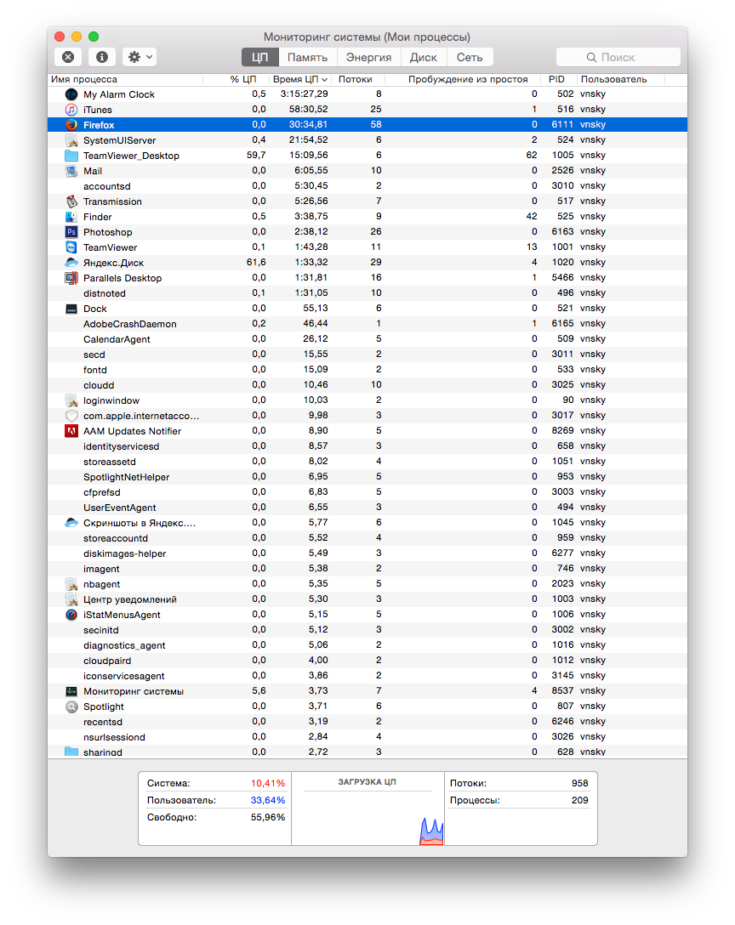This screenshot has height=925, width=735.
Task: Select the iconservicesagent process row
Action: click(x=367, y=677)
